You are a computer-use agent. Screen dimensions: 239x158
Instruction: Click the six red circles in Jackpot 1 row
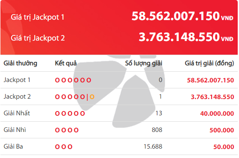(73, 80)
